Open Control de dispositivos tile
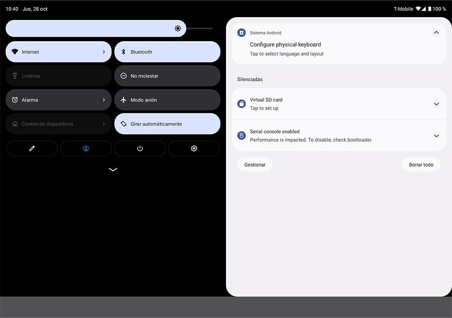 (x=58, y=124)
